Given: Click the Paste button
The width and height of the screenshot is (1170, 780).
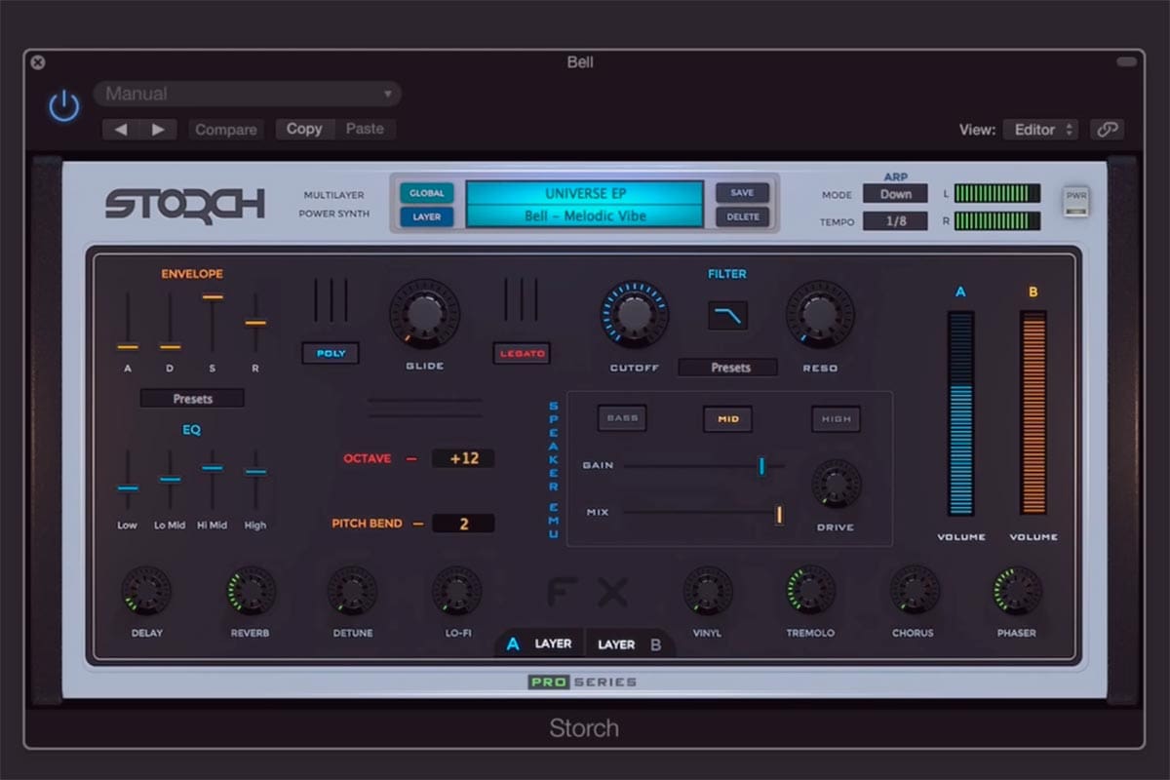Looking at the screenshot, I should [x=365, y=129].
